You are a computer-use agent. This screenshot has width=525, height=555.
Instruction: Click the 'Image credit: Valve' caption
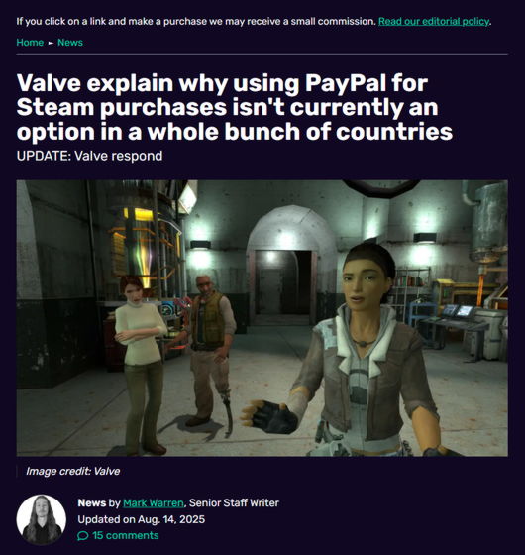point(72,471)
